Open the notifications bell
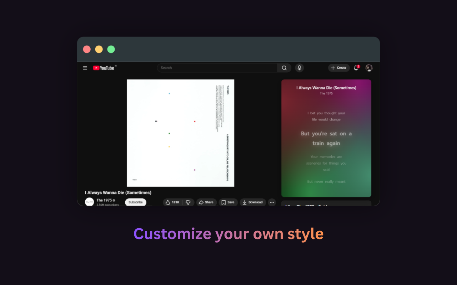This screenshot has width=457, height=285. 356,68
